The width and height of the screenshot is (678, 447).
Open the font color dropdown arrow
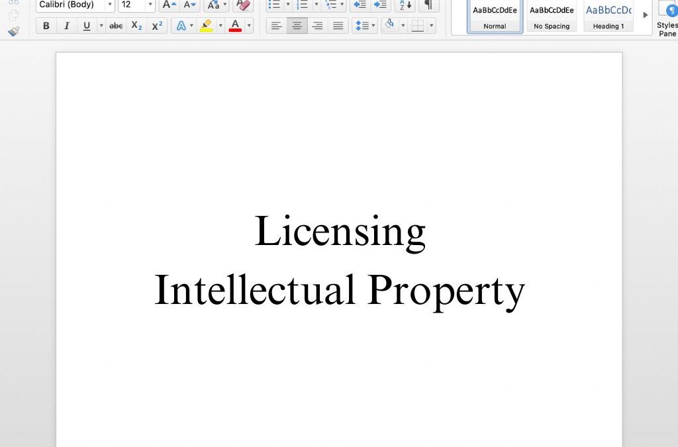pyautogui.click(x=249, y=26)
